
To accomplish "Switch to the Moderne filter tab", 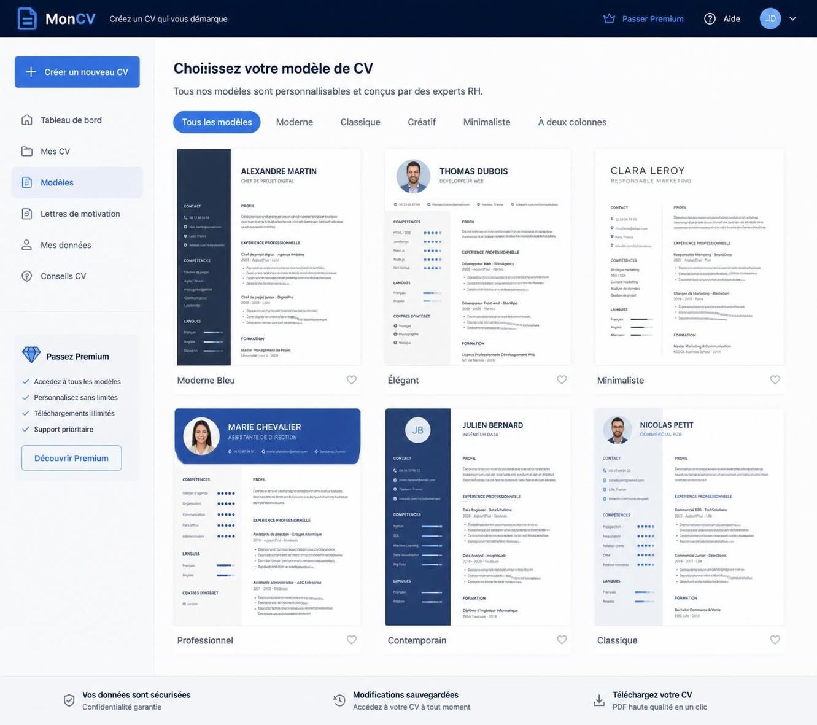I will (295, 122).
